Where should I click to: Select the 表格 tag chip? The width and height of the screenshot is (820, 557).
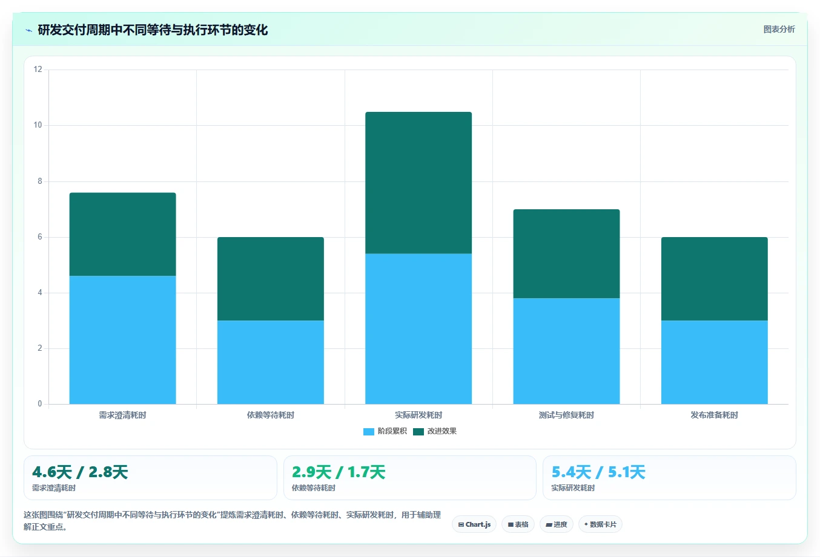[x=518, y=524]
